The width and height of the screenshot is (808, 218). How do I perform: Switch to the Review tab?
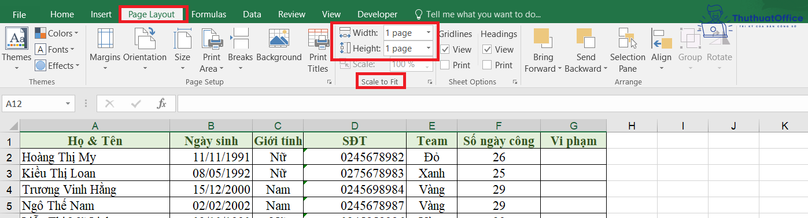pyautogui.click(x=292, y=14)
